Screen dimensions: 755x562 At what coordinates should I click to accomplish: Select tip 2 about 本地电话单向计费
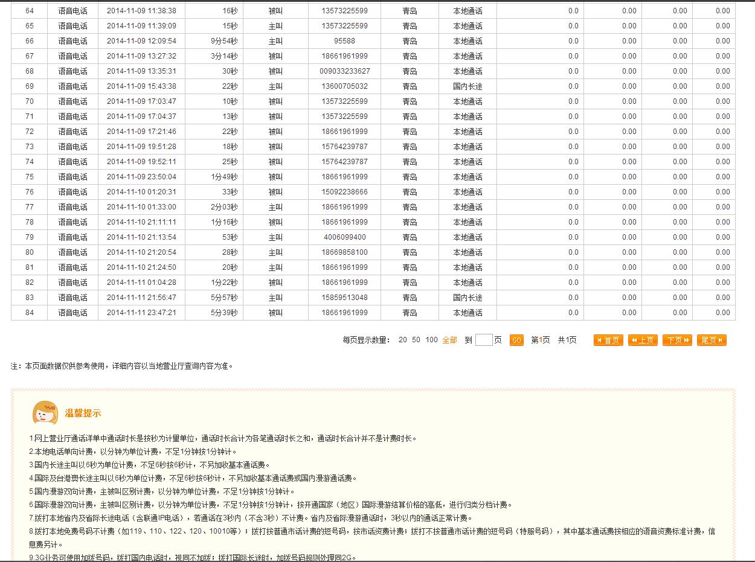coord(133,452)
